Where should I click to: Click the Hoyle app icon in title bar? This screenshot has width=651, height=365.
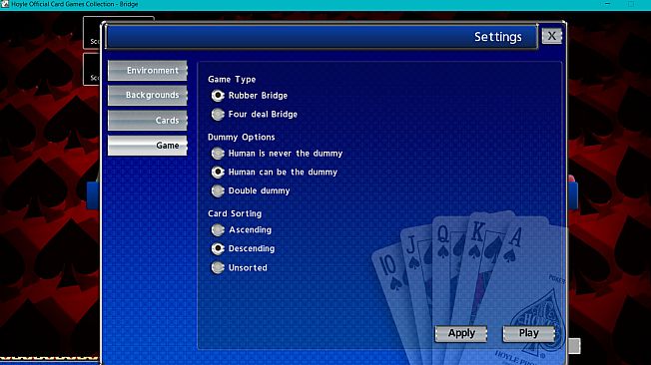[5, 4]
